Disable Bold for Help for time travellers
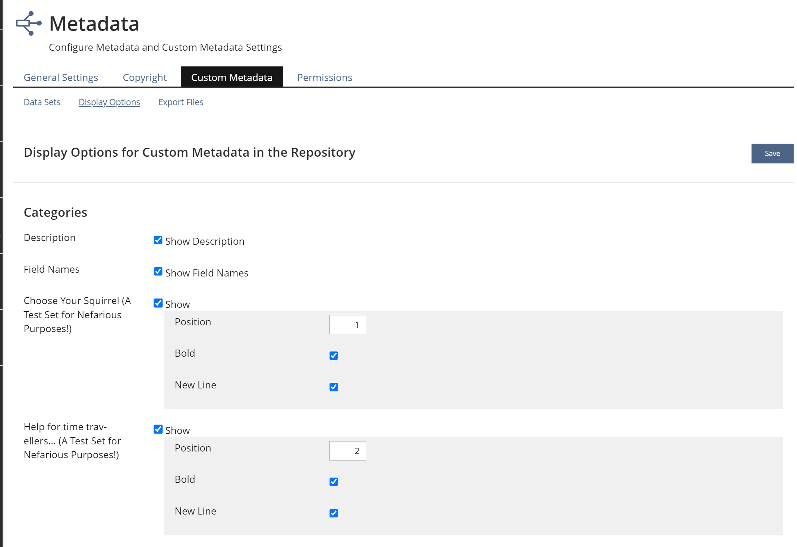 334,482
